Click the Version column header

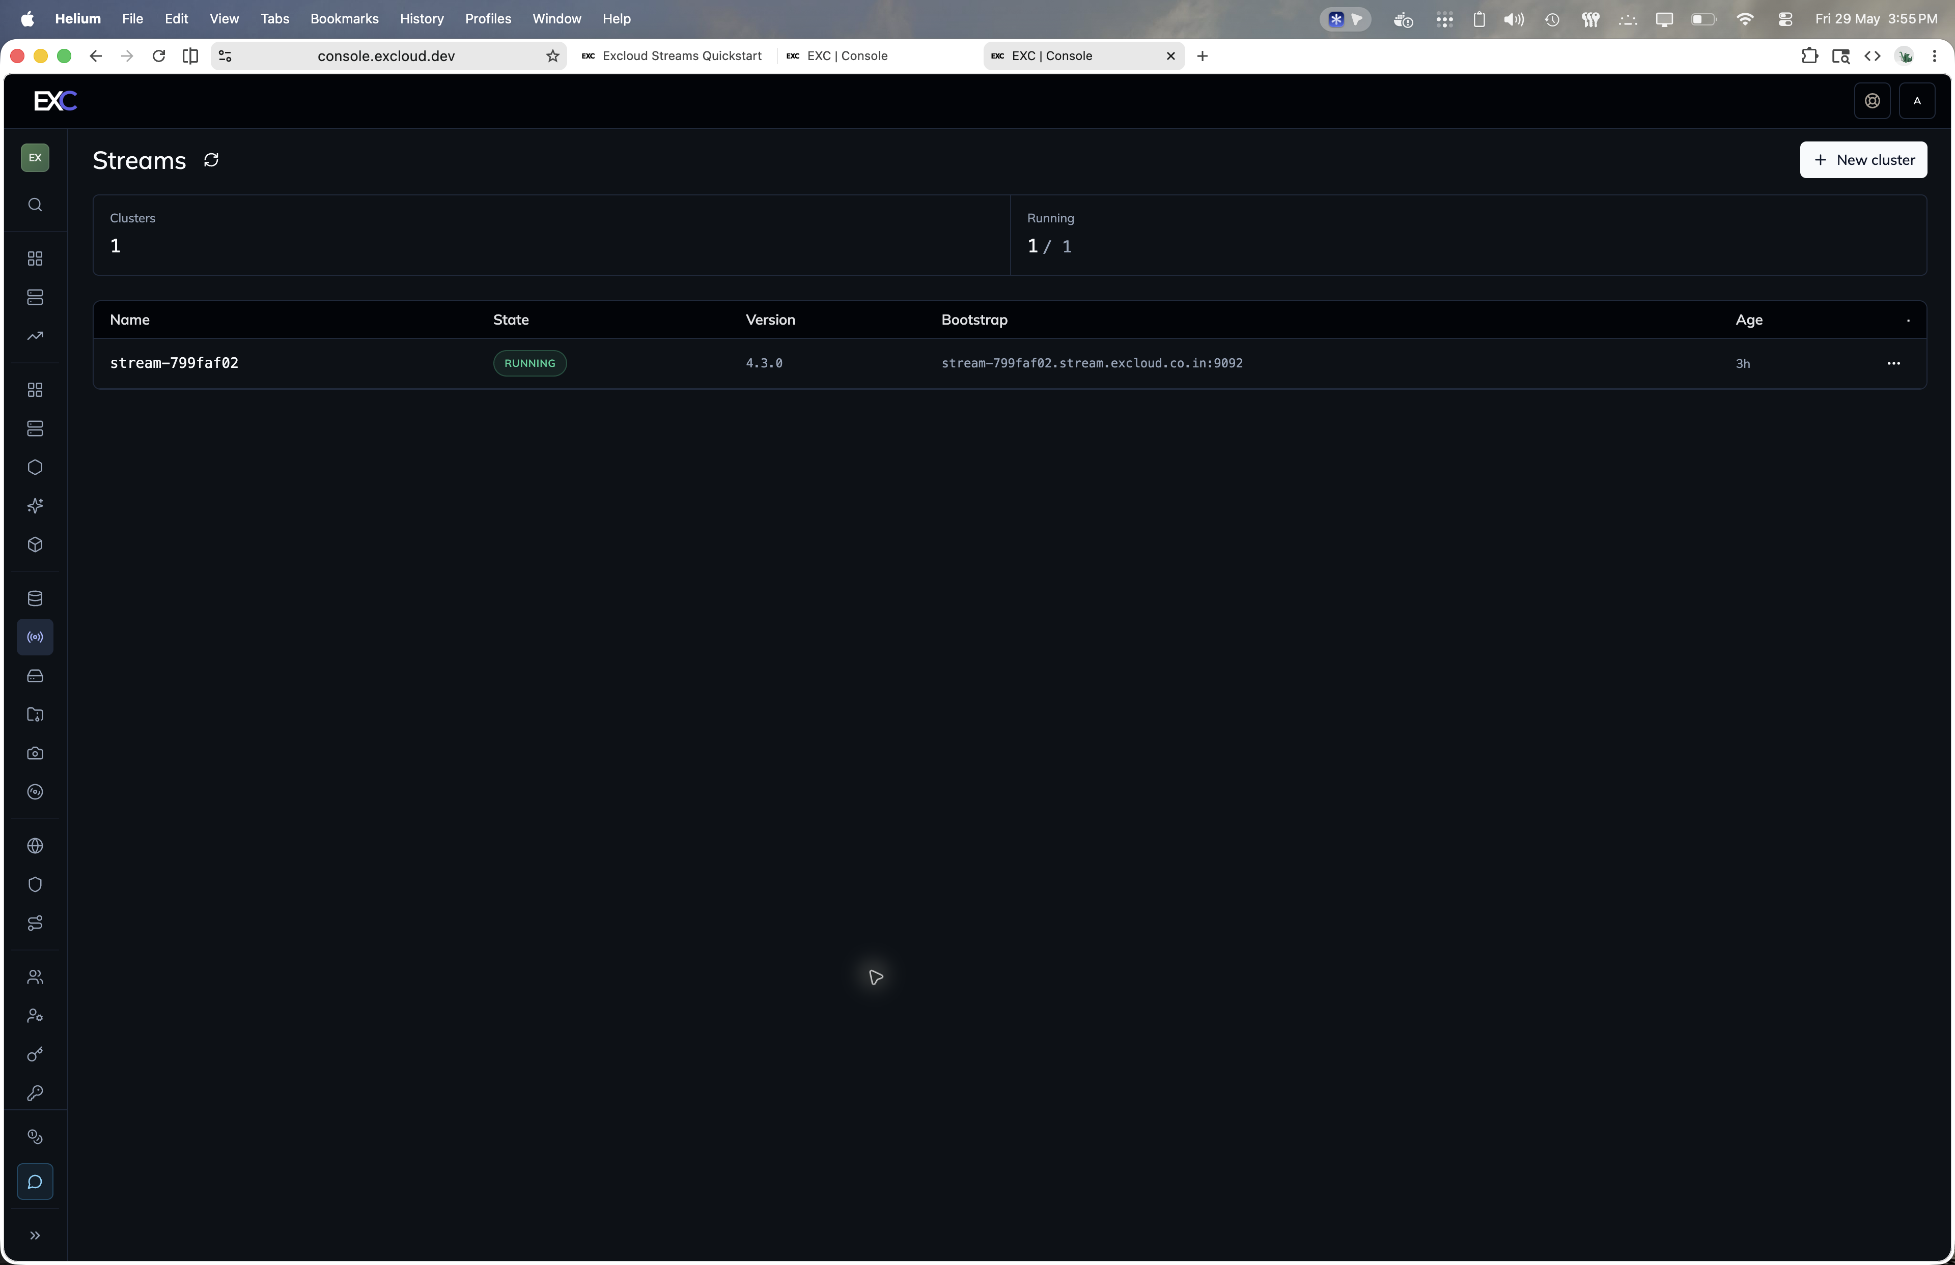pos(770,320)
